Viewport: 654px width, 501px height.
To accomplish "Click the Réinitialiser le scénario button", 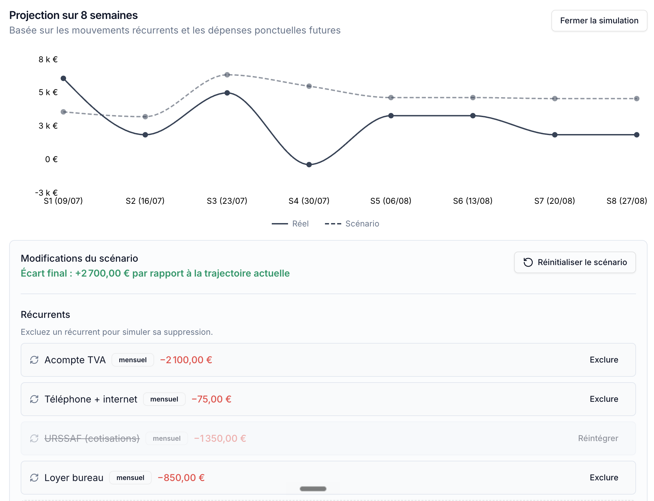I will pos(575,262).
